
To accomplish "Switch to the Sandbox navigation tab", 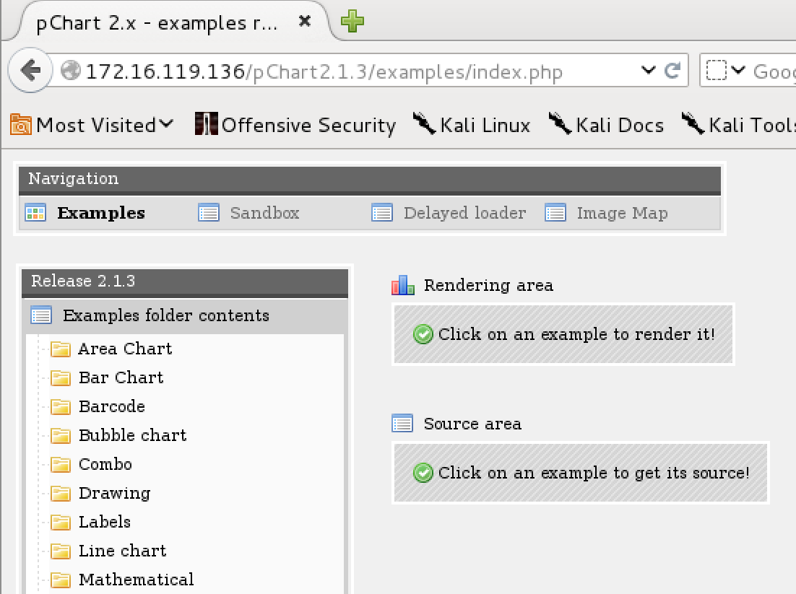I will 264,213.
